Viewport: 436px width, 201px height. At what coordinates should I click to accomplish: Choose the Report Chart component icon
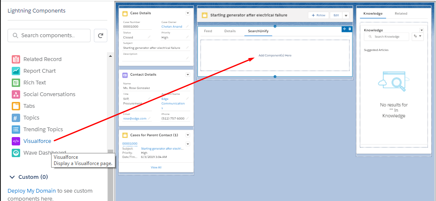(16, 71)
